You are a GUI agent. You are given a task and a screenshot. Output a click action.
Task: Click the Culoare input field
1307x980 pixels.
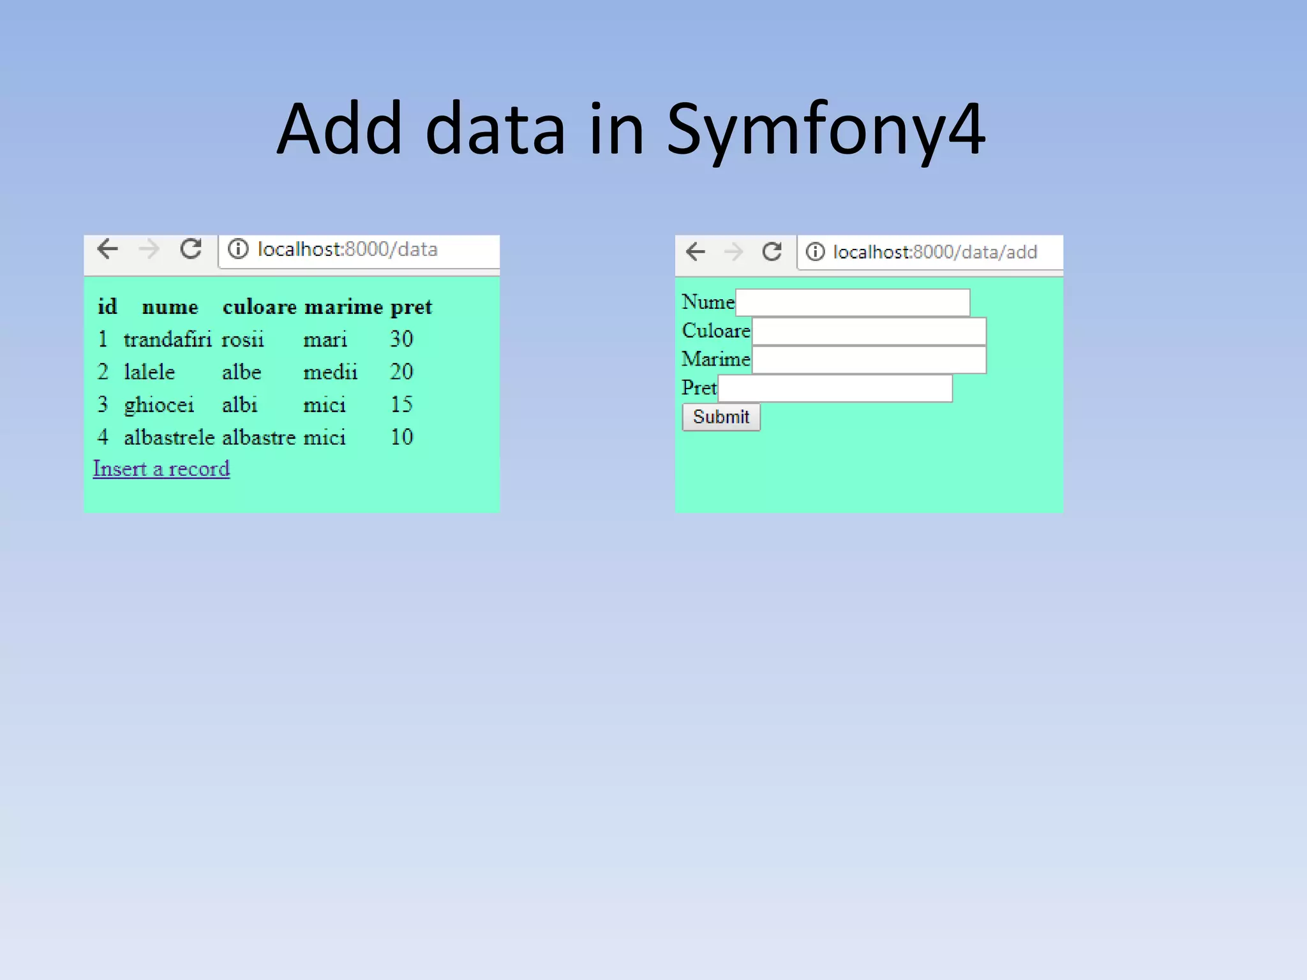(x=869, y=331)
